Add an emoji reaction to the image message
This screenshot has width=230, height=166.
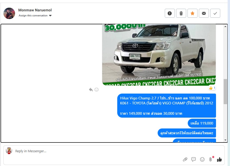click(x=97, y=90)
